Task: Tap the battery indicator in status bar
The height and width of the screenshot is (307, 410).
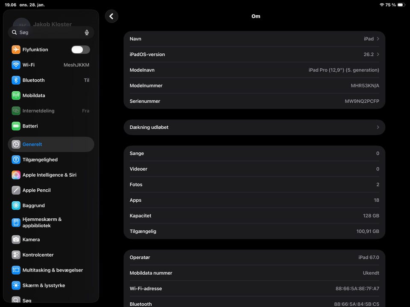Action: [x=401, y=5]
